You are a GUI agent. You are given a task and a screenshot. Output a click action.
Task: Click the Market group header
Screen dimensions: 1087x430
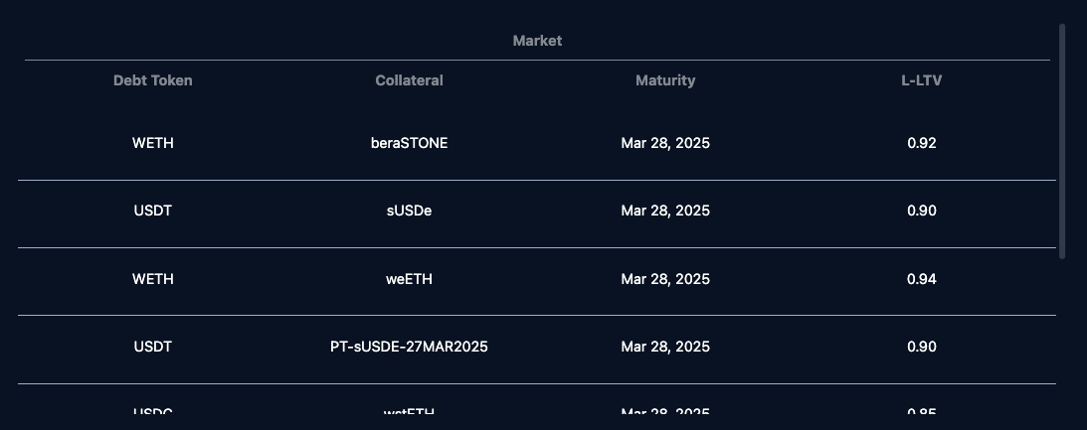click(x=537, y=41)
